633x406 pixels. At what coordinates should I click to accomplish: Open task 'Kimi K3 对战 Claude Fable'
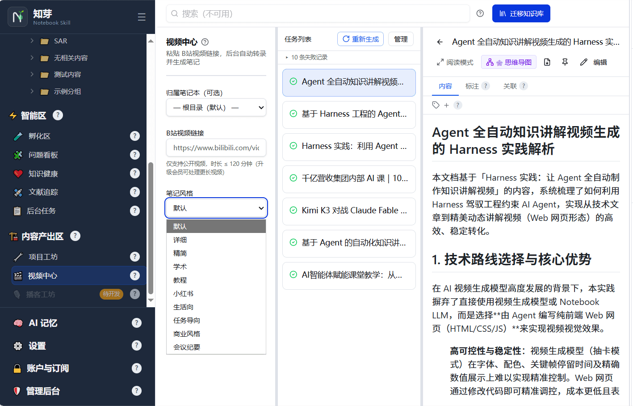point(349,211)
